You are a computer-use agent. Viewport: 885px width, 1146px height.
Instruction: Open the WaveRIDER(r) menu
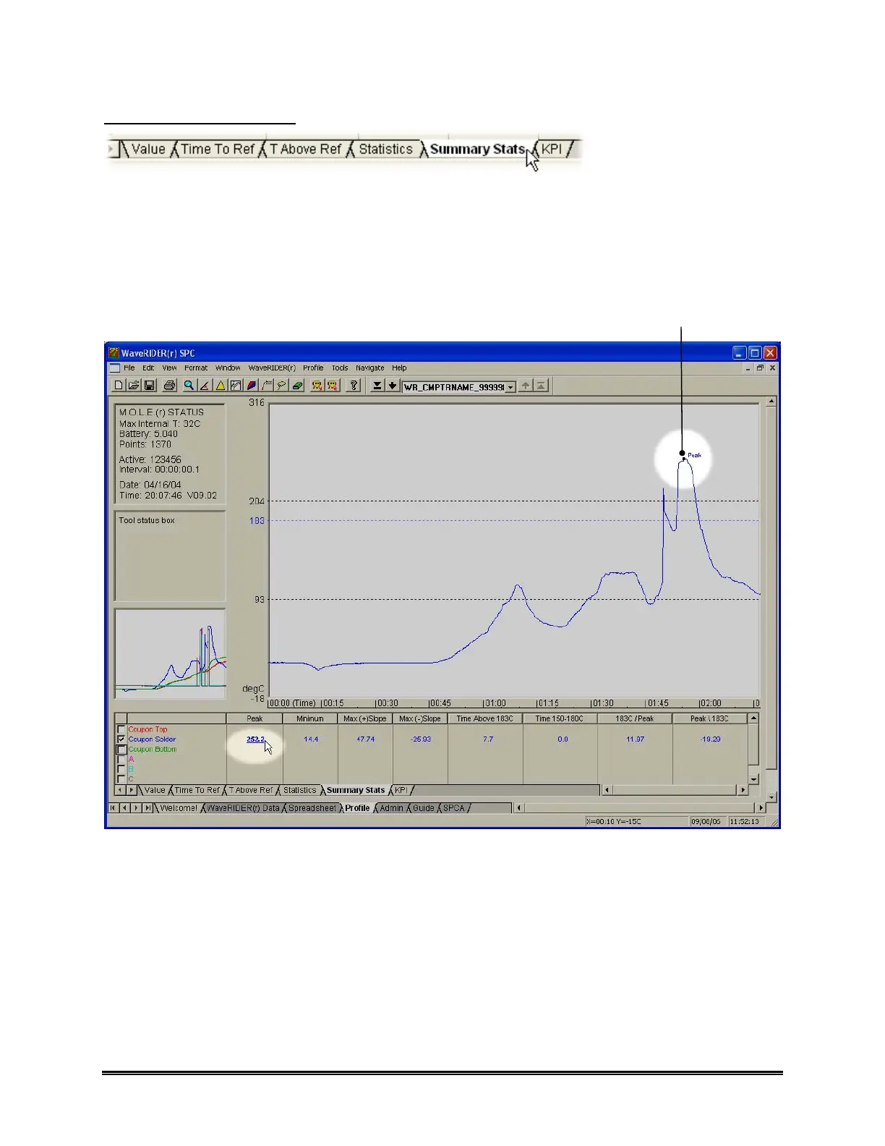pos(272,368)
